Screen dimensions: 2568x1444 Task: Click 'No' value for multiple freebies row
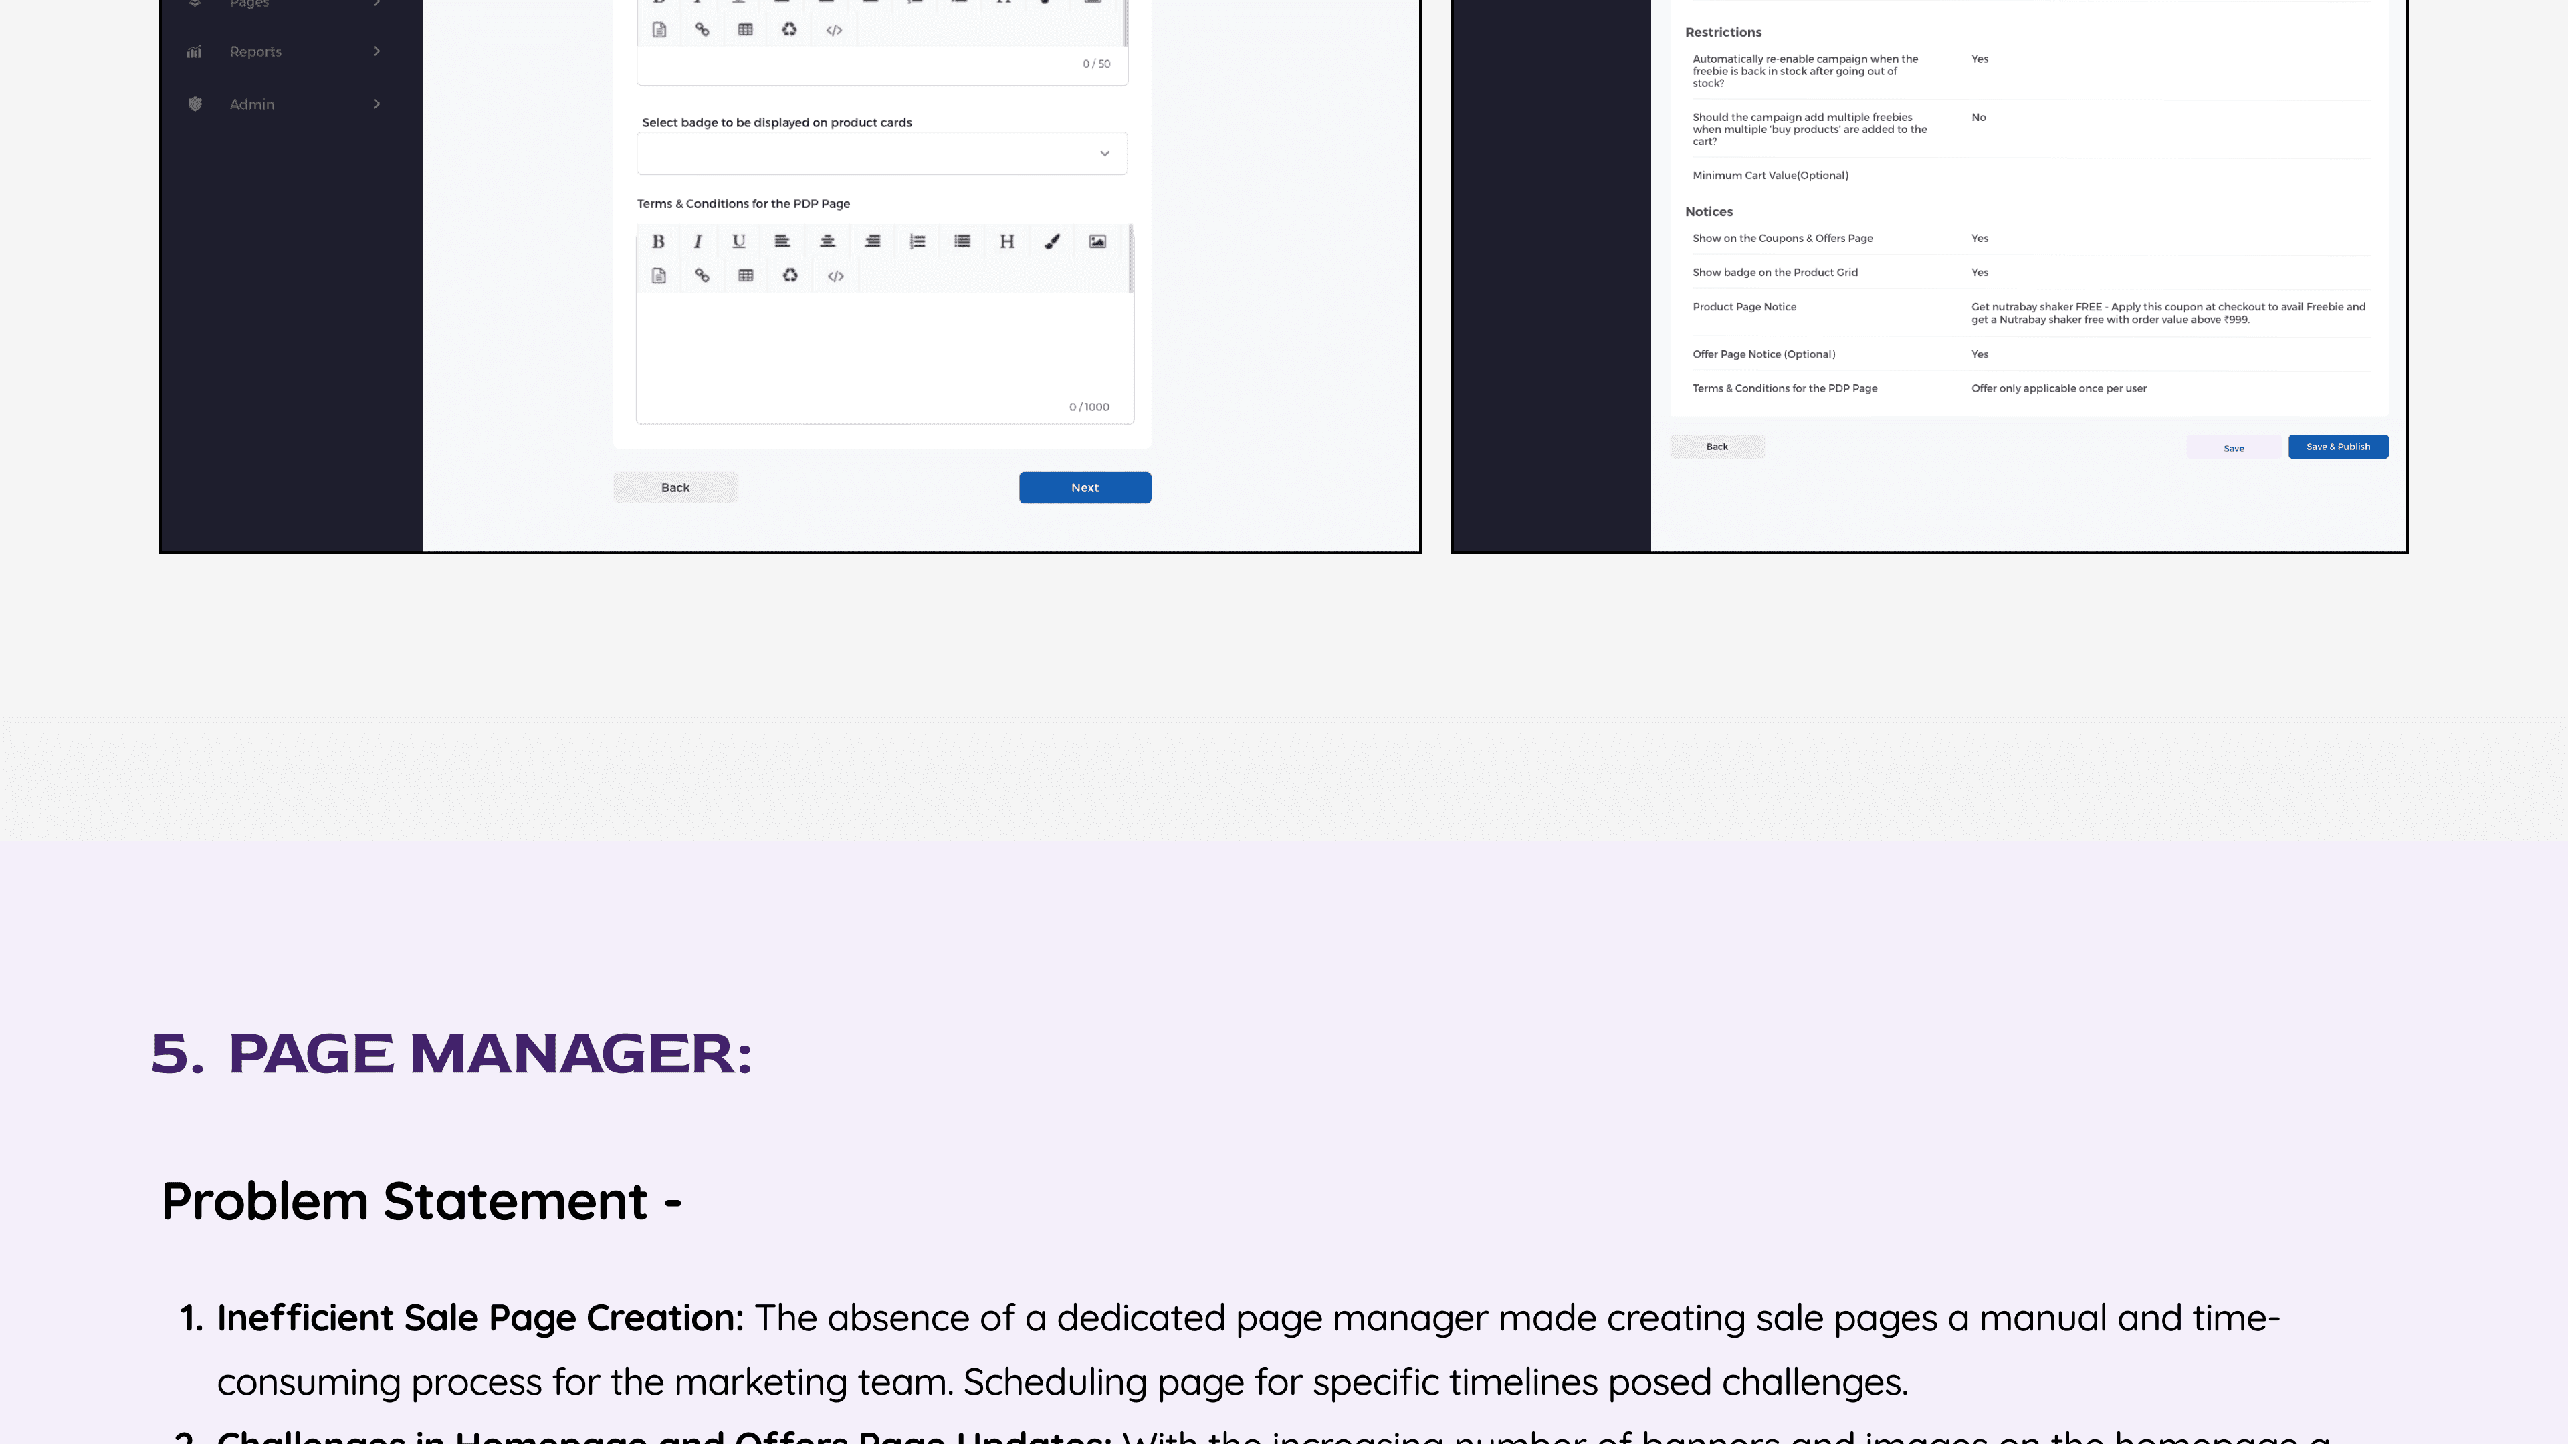pos(1979,118)
